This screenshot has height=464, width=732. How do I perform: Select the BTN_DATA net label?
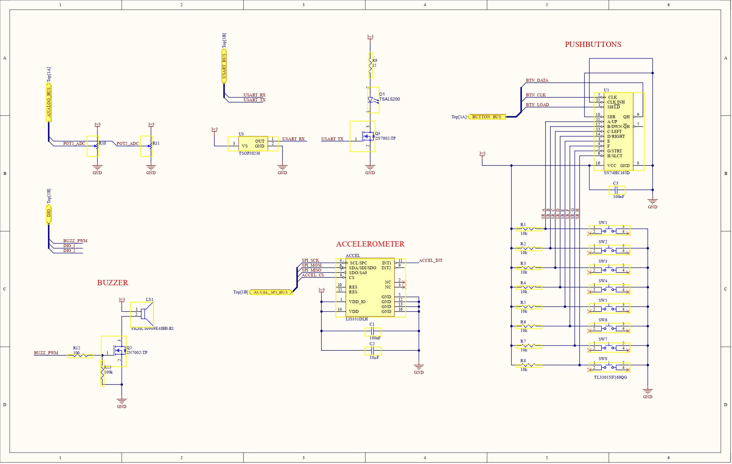(537, 80)
